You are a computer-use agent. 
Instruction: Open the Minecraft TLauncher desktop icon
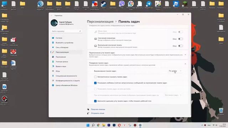point(185,5)
